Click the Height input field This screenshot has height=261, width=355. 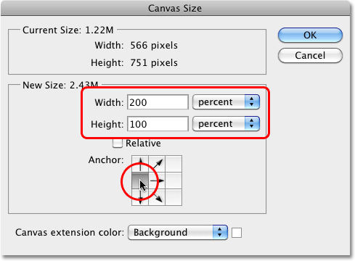[158, 124]
